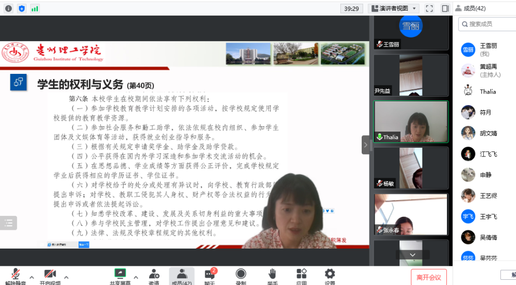Open the chat with unread messages

click(210, 274)
